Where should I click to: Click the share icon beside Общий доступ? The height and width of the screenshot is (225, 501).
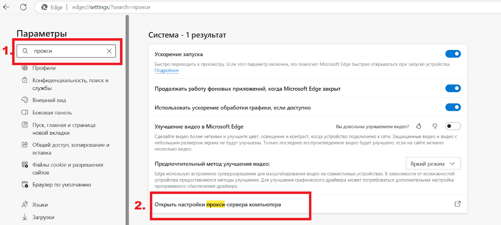coord(25,144)
